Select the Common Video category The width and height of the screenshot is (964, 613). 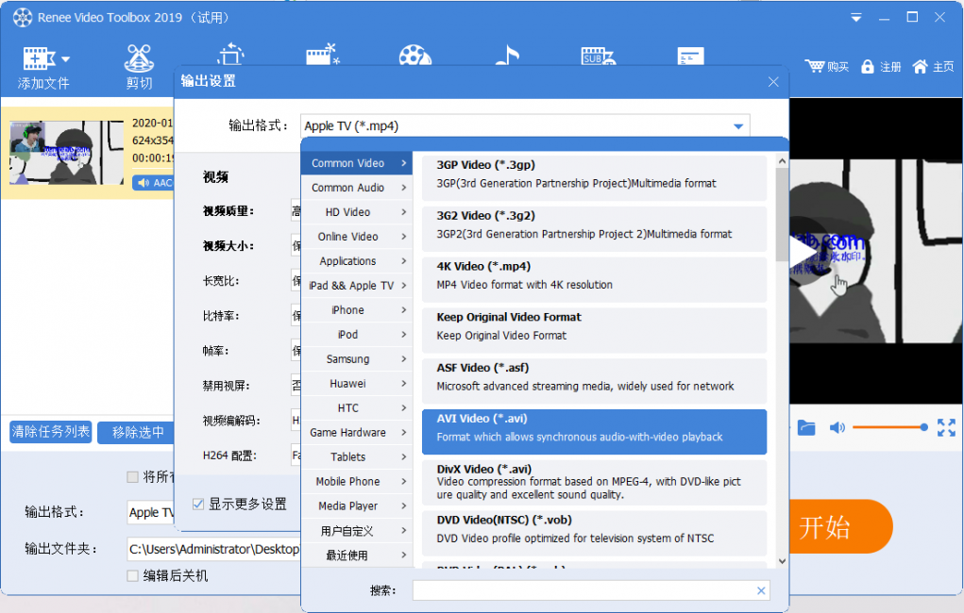click(x=357, y=163)
